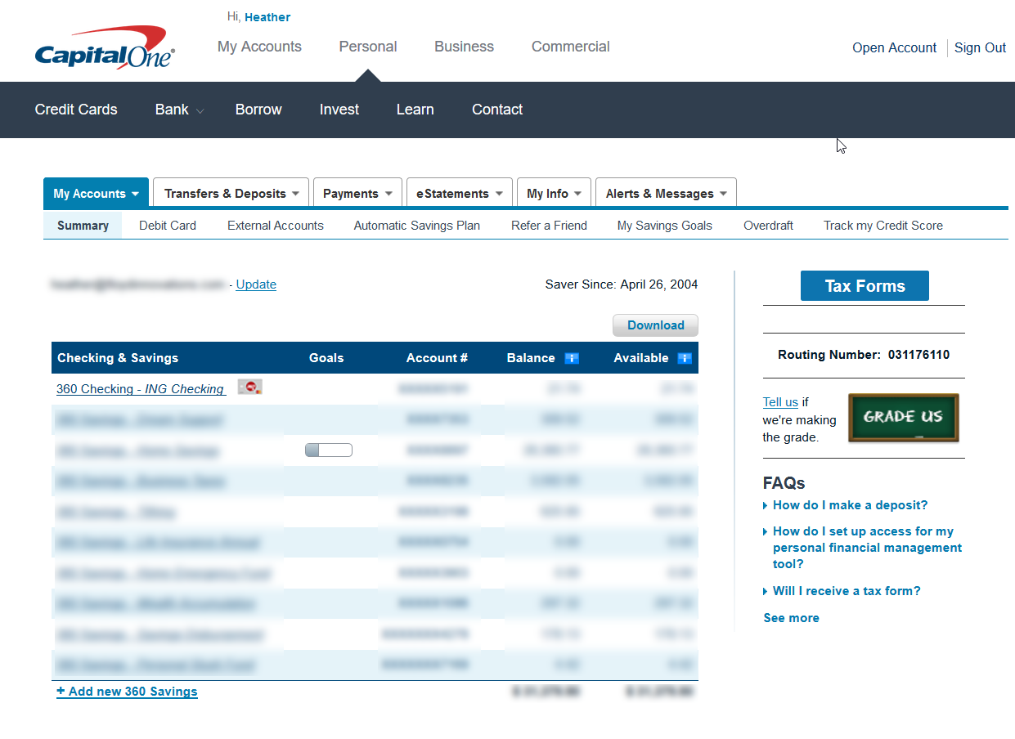
Task: Click the 'Saver Since: April 26, 2004' text
Action: click(622, 284)
